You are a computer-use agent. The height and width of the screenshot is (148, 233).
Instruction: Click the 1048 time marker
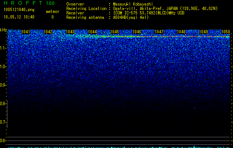pyautogui.click(x=181, y=32)
